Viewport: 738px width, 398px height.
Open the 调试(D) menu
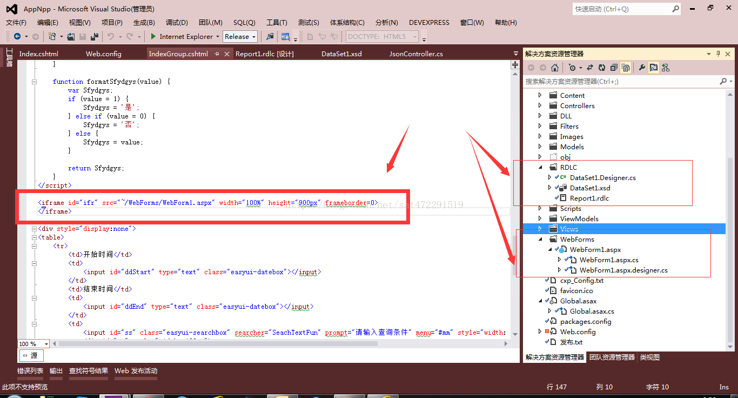tap(177, 22)
